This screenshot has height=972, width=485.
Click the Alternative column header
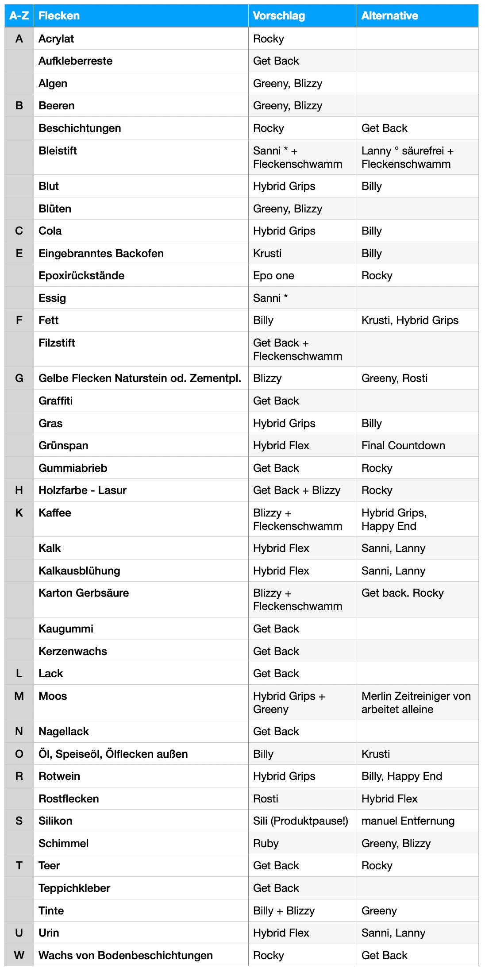[417, 16]
